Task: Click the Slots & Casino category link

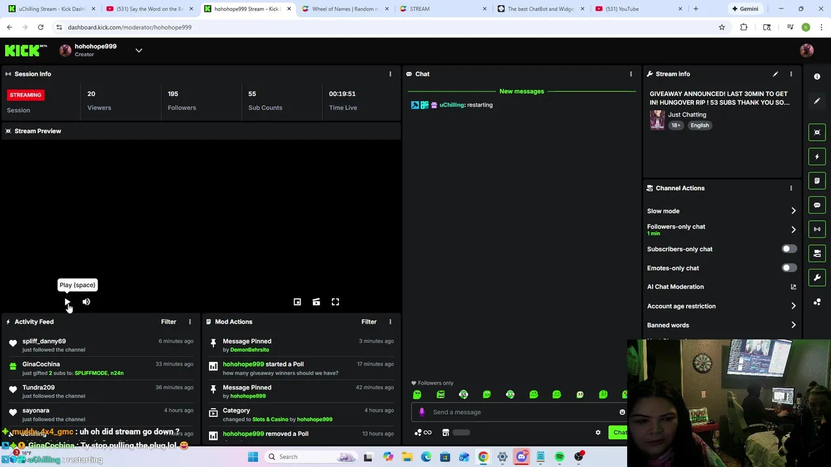Action: 270,420
